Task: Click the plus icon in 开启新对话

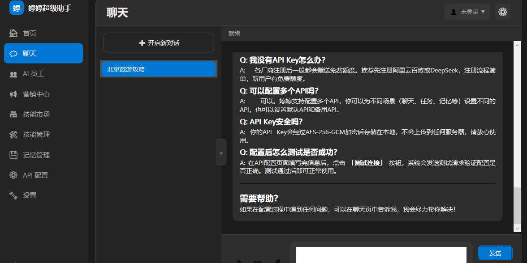Action: (x=142, y=43)
